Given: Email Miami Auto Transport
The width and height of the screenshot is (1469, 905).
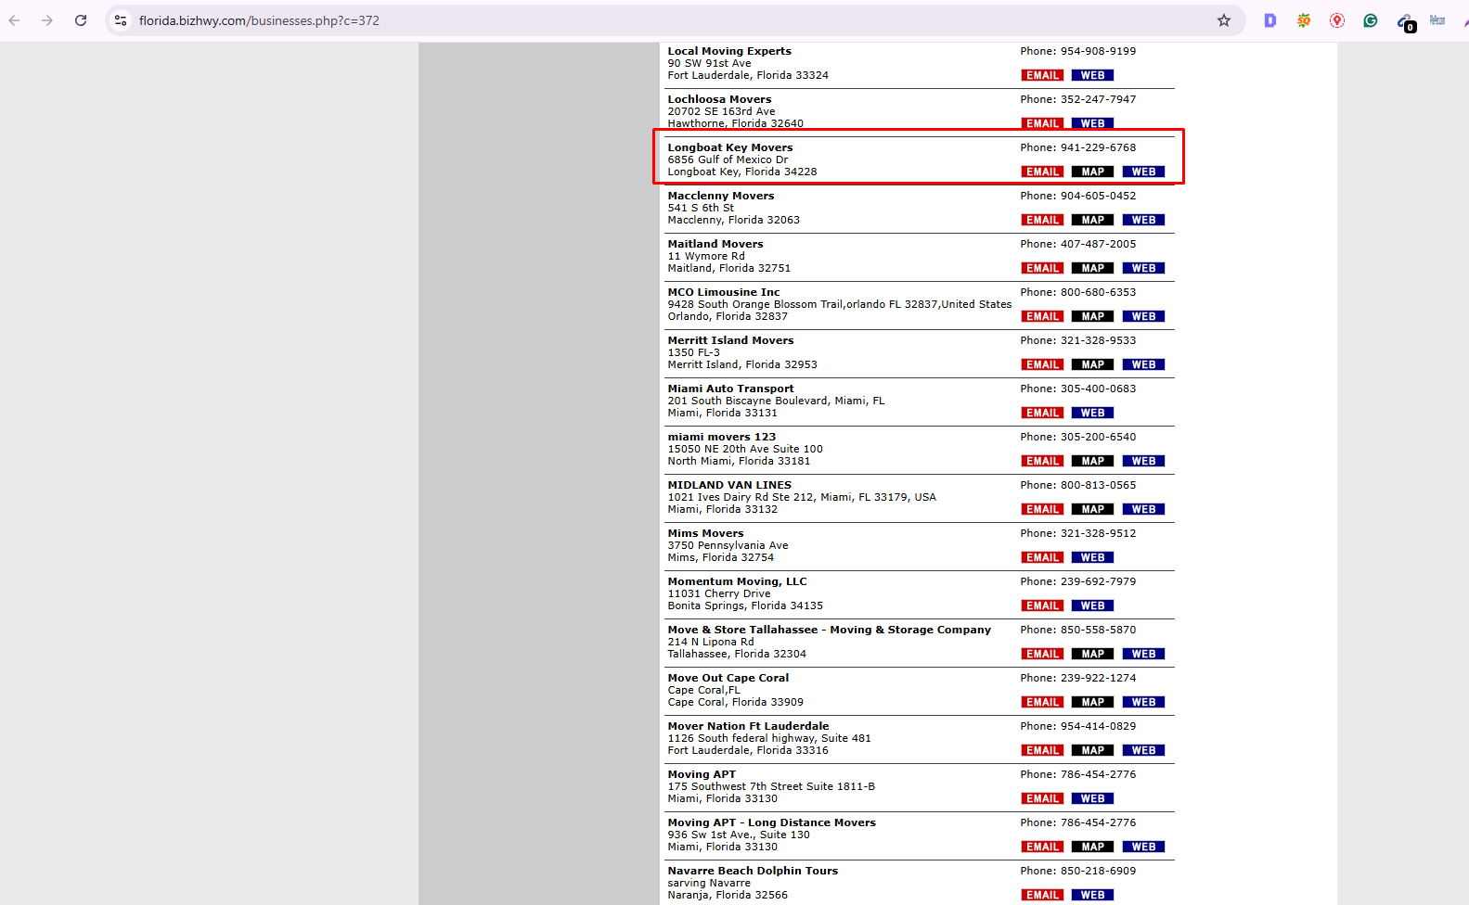Looking at the screenshot, I should coord(1042,414).
